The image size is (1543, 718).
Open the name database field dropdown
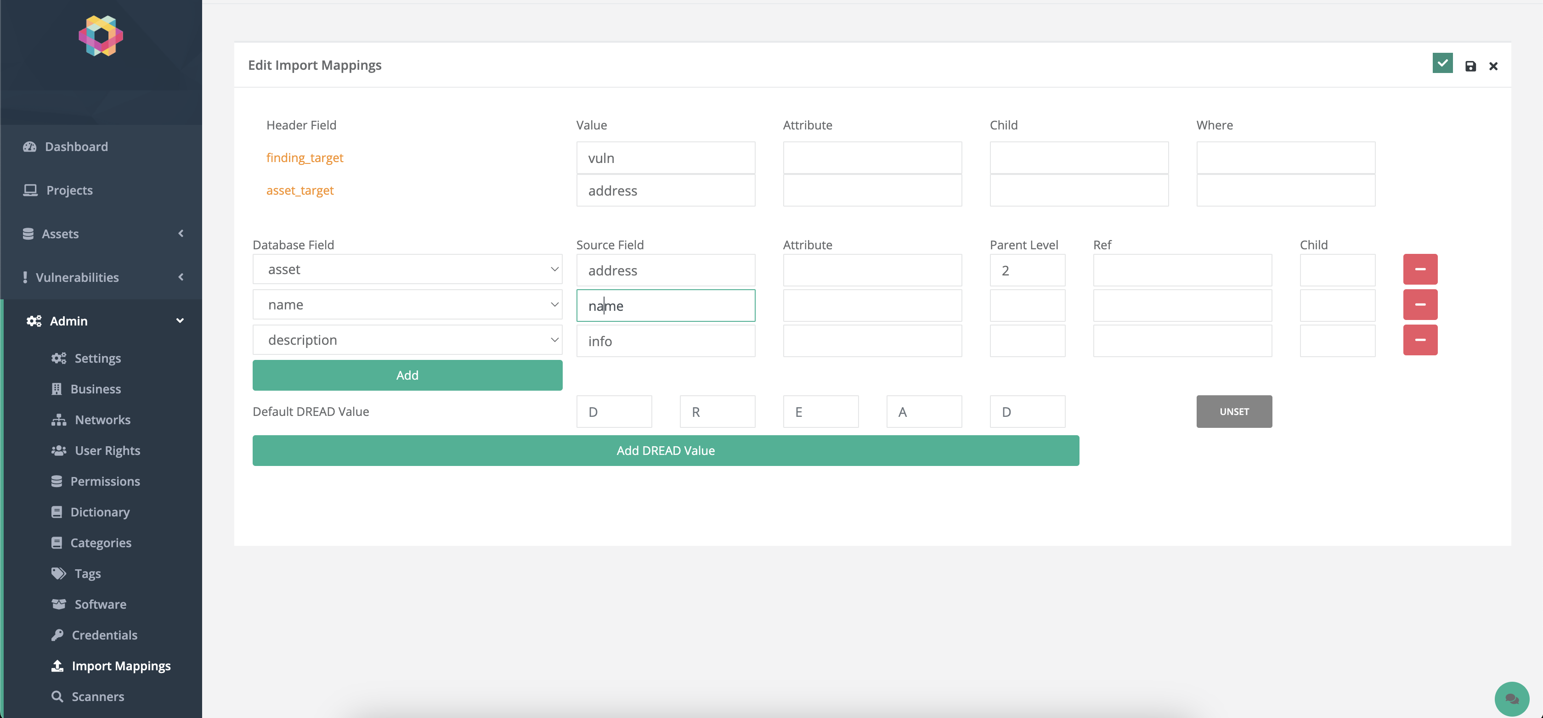point(407,305)
